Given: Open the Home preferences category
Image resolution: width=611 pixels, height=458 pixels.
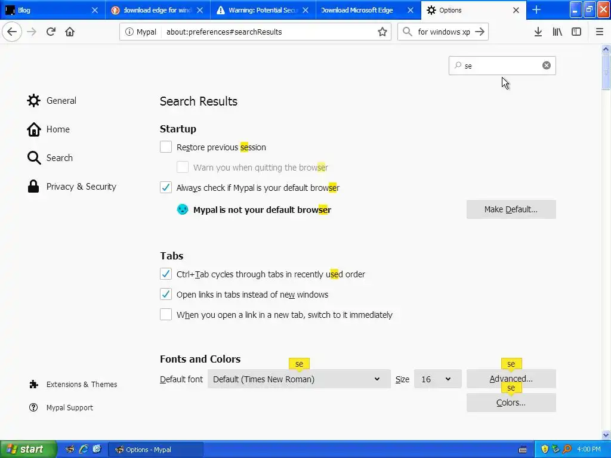Looking at the screenshot, I should (x=48, y=129).
